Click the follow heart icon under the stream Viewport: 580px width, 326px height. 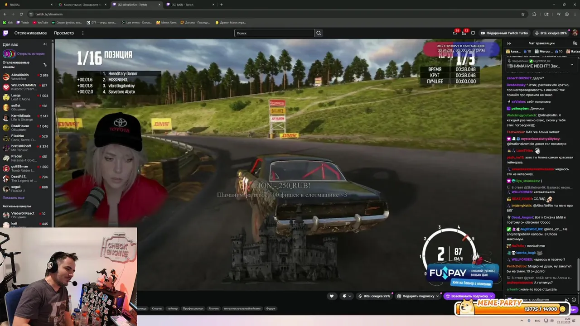(x=332, y=296)
